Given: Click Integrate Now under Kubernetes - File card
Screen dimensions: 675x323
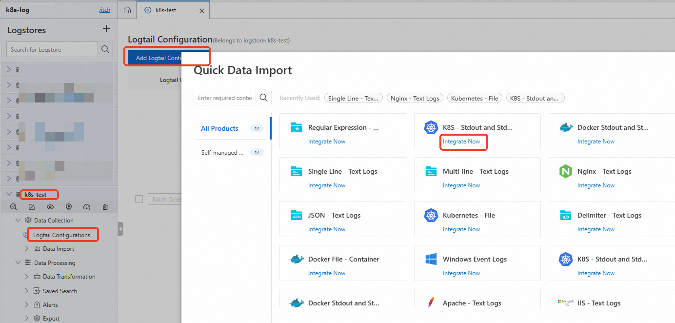Looking at the screenshot, I should 461,229.
